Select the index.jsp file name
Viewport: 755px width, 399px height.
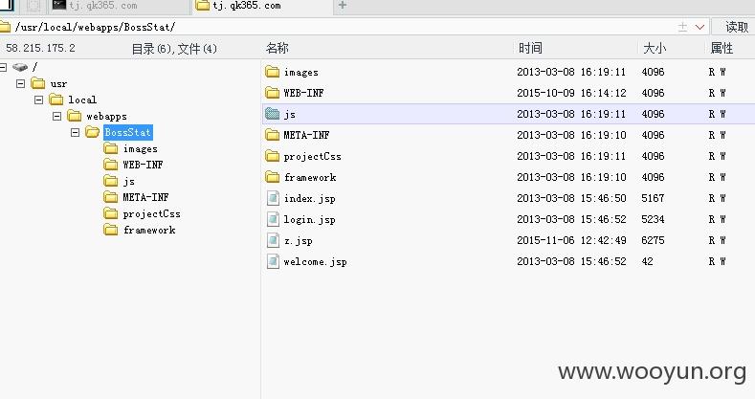pos(310,198)
